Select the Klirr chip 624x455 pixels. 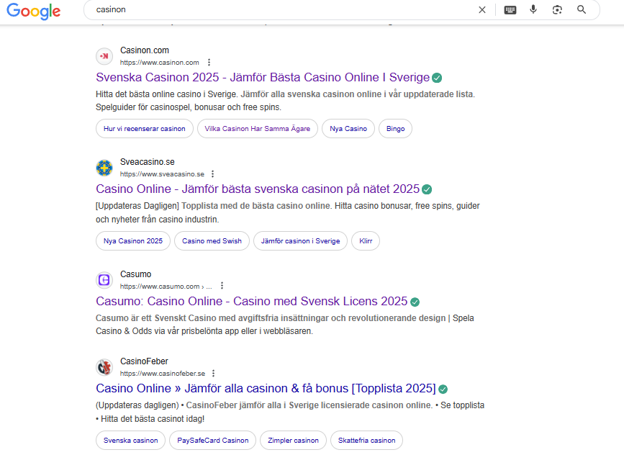click(x=366, y=241)
